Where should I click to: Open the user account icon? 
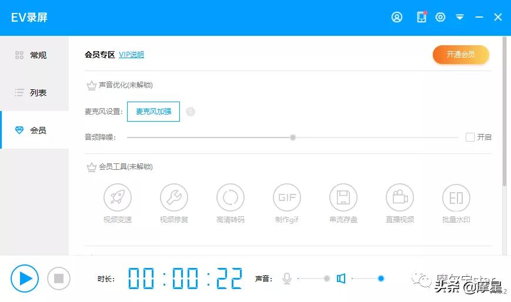click(x=396, y=17)
